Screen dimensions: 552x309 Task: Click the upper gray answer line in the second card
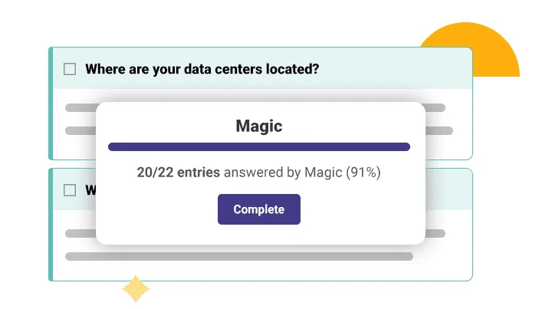80,233
